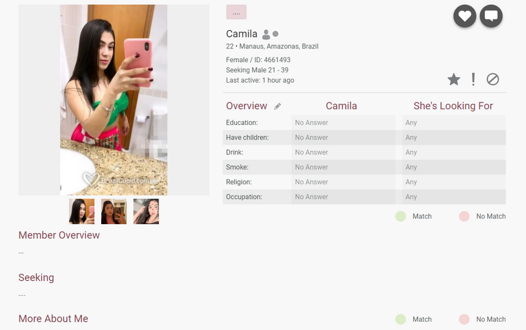Click the More About Me heading
526x330 pixels.
tap(53, 318)
